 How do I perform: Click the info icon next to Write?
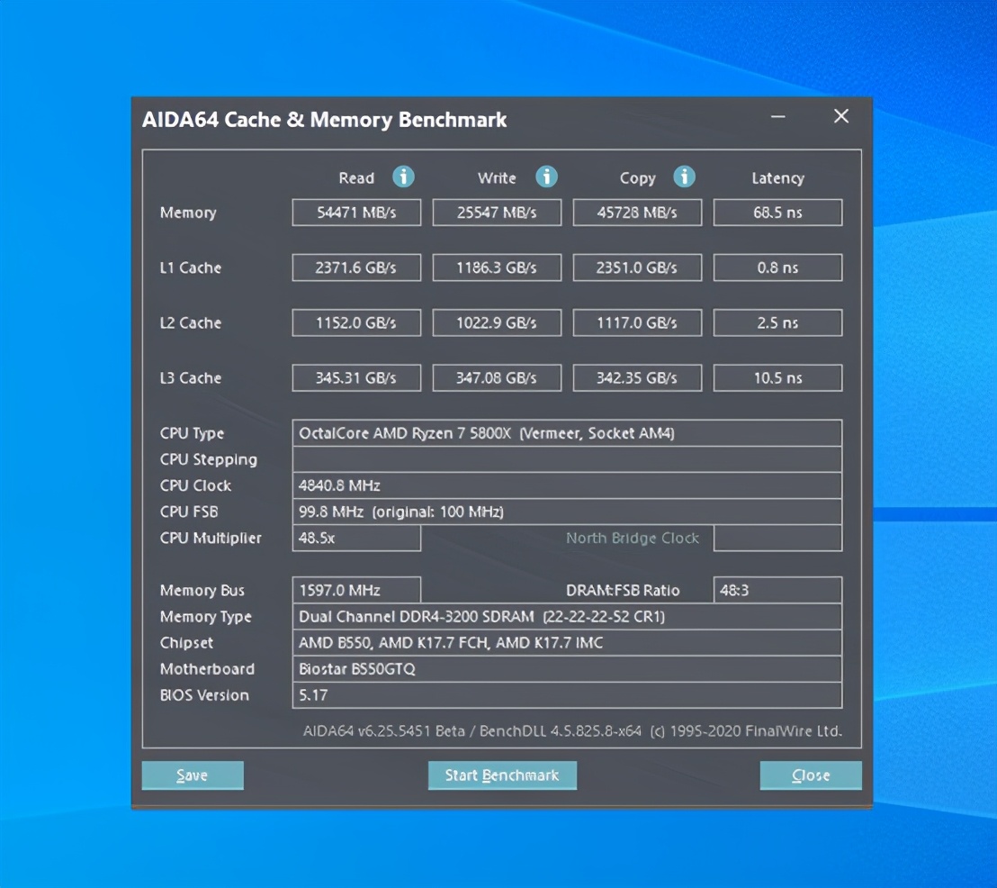(x=546, y=177)
